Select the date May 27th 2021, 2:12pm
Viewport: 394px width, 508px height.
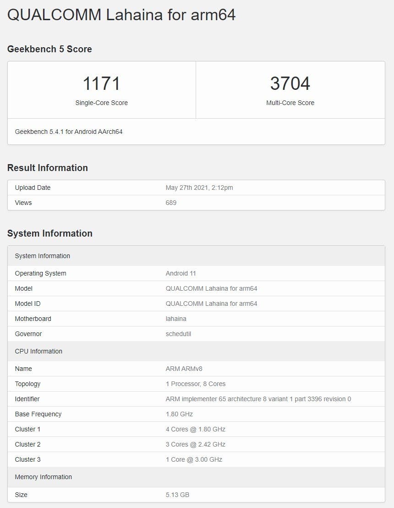click(199, 188)
